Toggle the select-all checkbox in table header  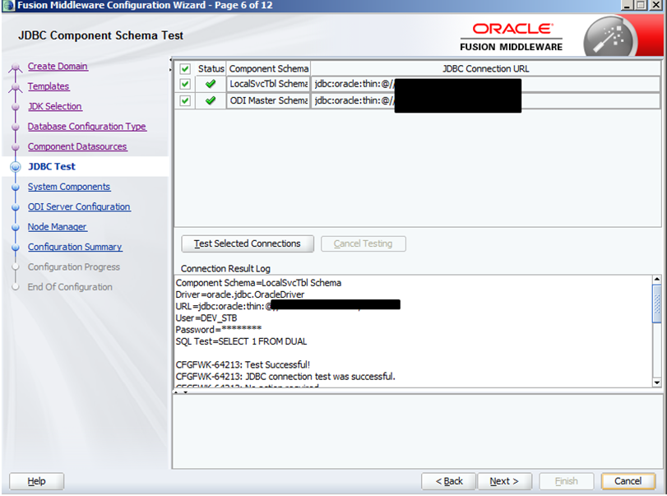pos(185,69)
